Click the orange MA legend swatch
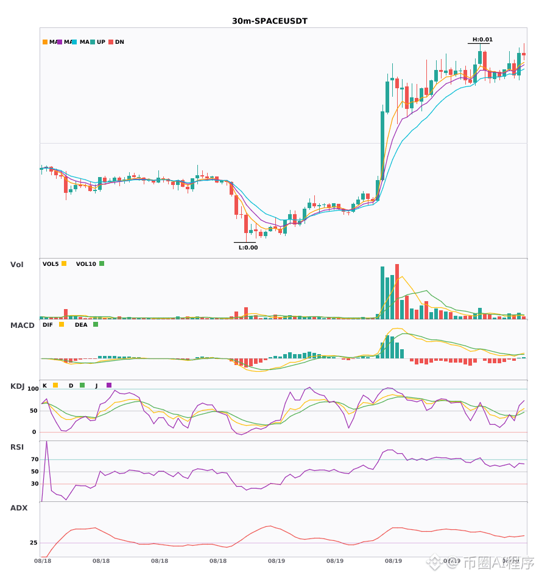 (x=45, y=42)
